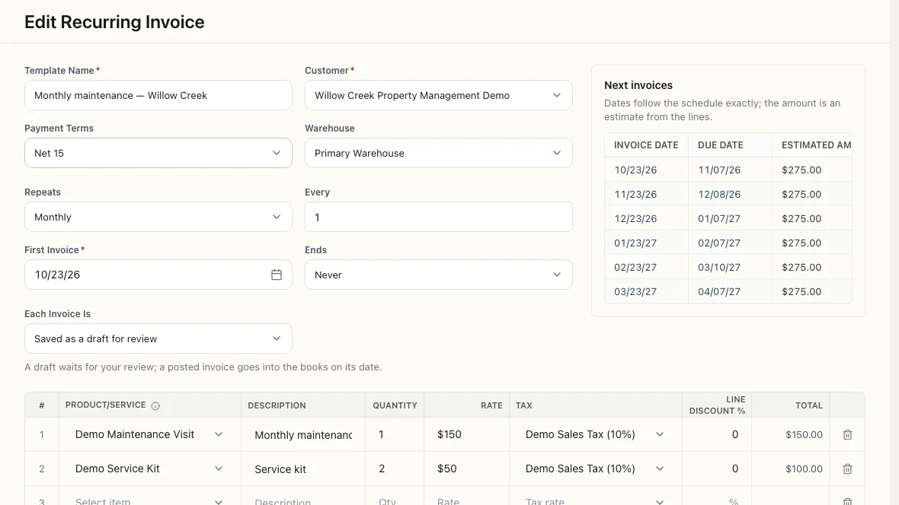Edit Monthly maintenance description on line 1
The image size is (899, 505).
point(303,435)
